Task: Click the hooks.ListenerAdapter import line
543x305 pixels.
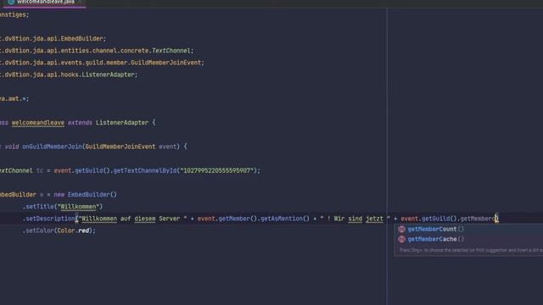Action: (x=69, y=75)
